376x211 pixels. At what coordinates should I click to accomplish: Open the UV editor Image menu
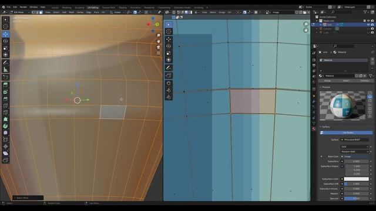222,12
